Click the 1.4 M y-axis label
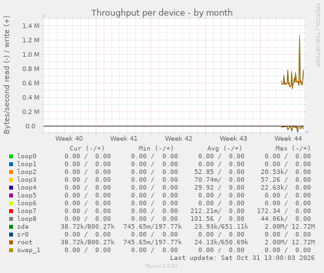Screen dimensions: 324x273 click(31, 26)
